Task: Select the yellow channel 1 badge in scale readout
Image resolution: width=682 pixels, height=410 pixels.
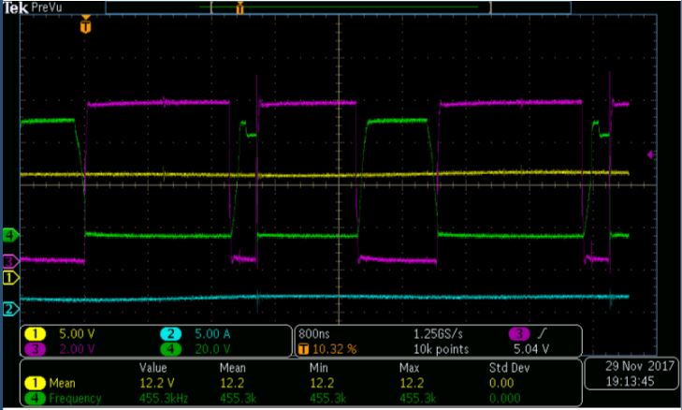Action: 35,334
